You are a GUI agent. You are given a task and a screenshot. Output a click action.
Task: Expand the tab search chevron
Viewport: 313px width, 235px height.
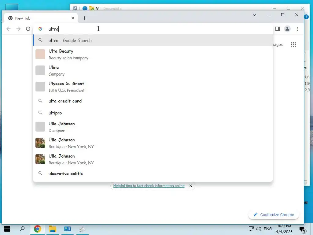pyautogui.click(x=255, y=15)
